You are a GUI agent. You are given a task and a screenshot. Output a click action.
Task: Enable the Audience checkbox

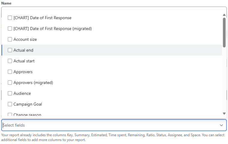(x=10, y=93)
